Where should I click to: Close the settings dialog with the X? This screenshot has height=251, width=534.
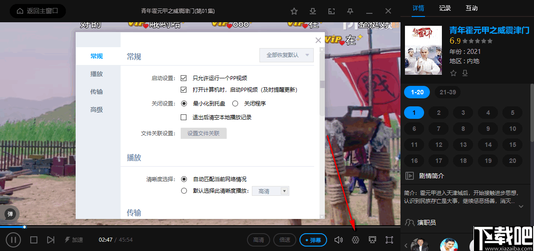(x=318, y=40)
